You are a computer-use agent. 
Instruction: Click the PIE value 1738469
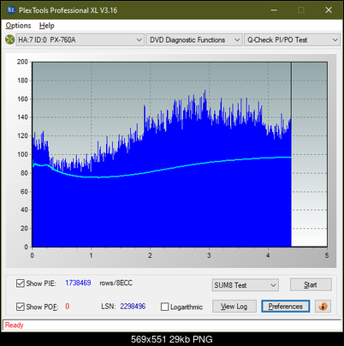[78, 283]
